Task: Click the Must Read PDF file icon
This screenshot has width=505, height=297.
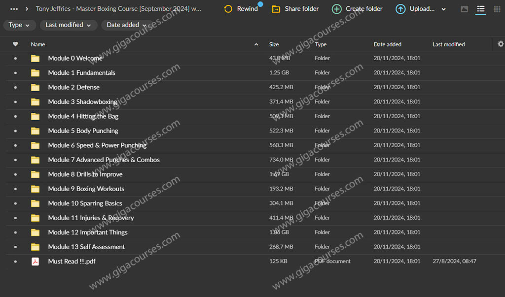Action: (35, 262)
